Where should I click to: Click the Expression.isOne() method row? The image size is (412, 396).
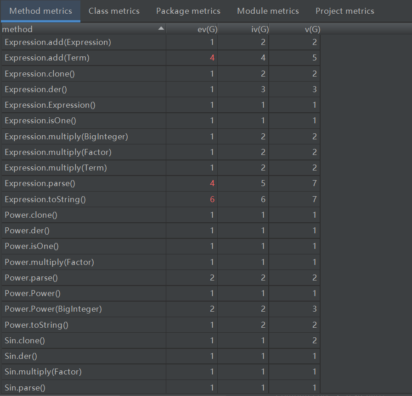[40, 121]
